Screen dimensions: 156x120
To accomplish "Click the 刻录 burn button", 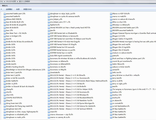I will click(18, 9).
